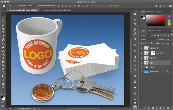Toggle the Auto-Select checkbox
173x110 pixels.
point(16,6)
